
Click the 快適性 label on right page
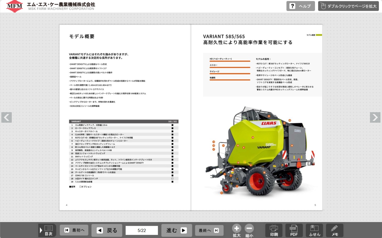(213, 78)
